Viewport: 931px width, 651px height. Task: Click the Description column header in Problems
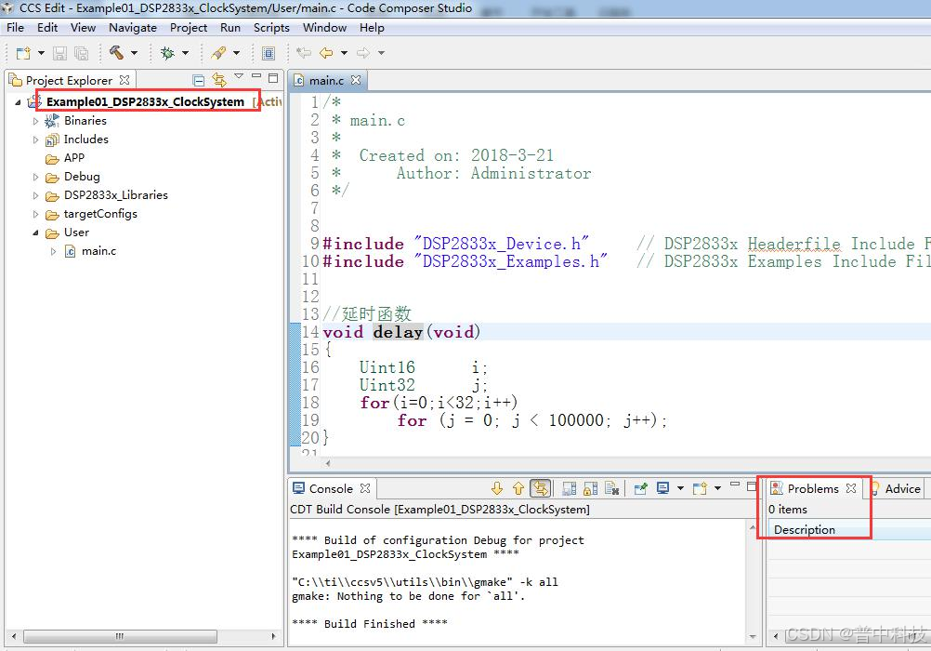tap(849, 530)
